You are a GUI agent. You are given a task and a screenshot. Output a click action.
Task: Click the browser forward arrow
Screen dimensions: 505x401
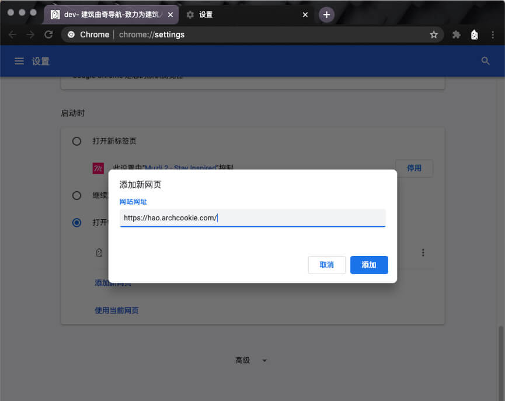[x=30, y=34]
